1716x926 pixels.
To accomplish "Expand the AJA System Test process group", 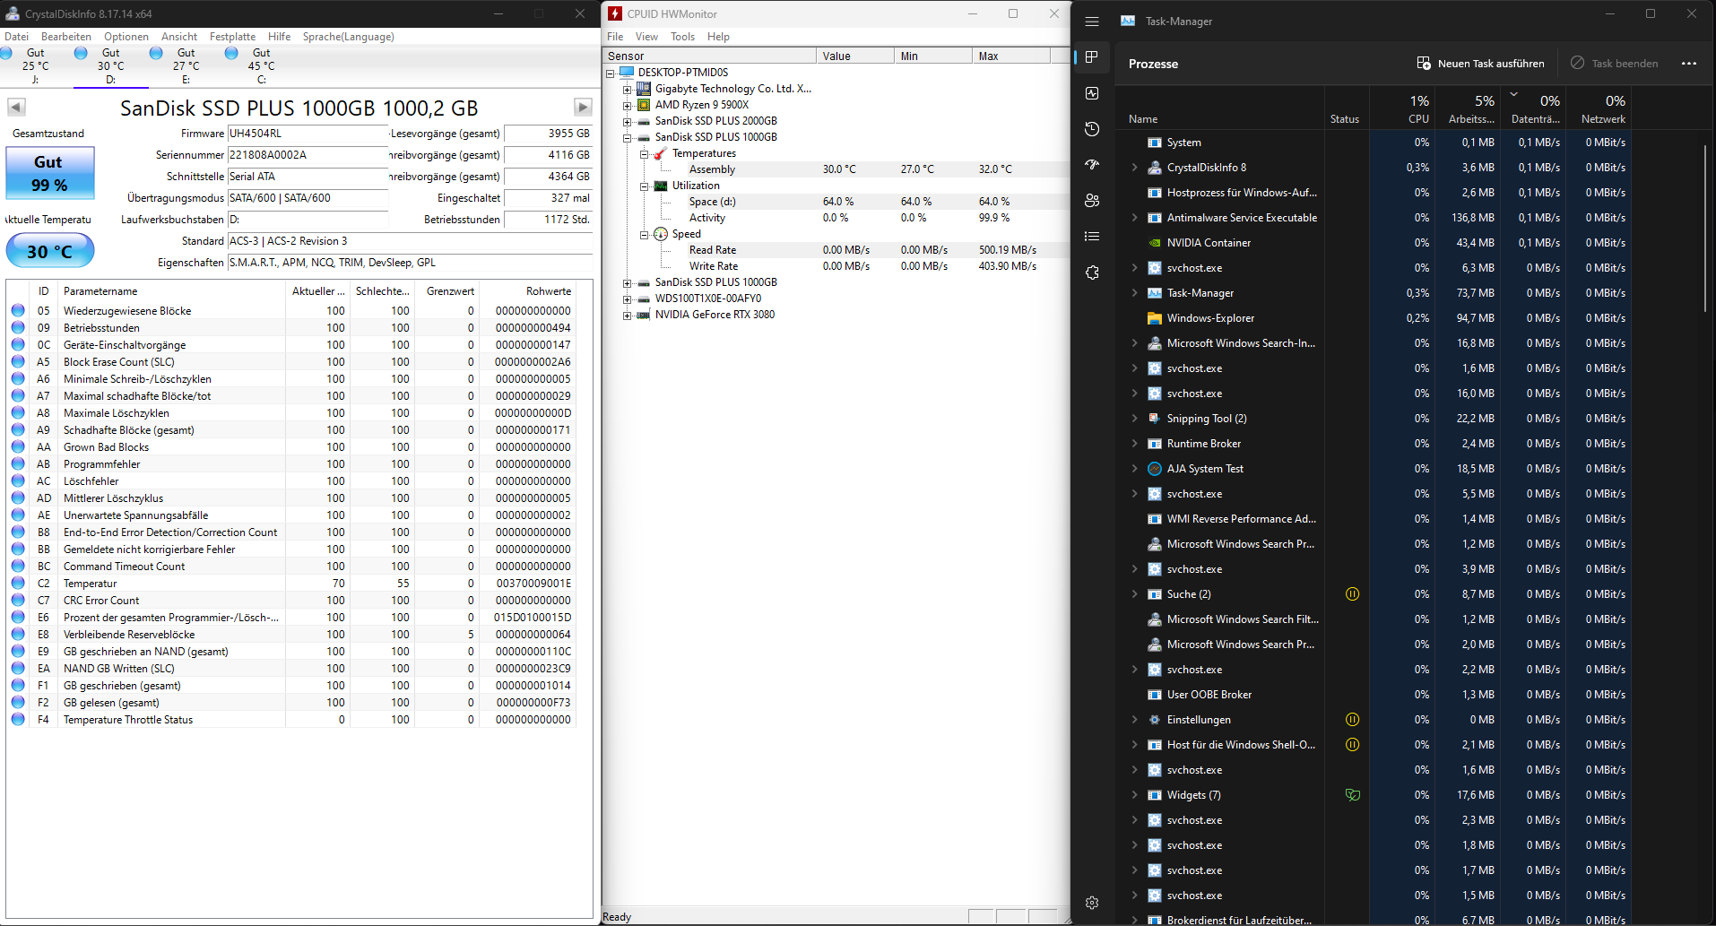I will pyautogui.click(x=1134, y=469).
